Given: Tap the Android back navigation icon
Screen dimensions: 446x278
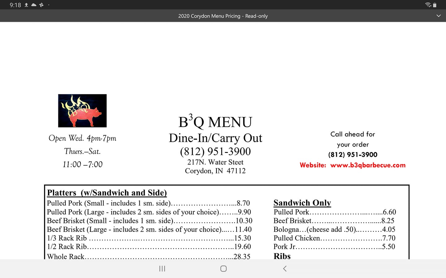Looking at the screenshot, I should pos(285,268).
